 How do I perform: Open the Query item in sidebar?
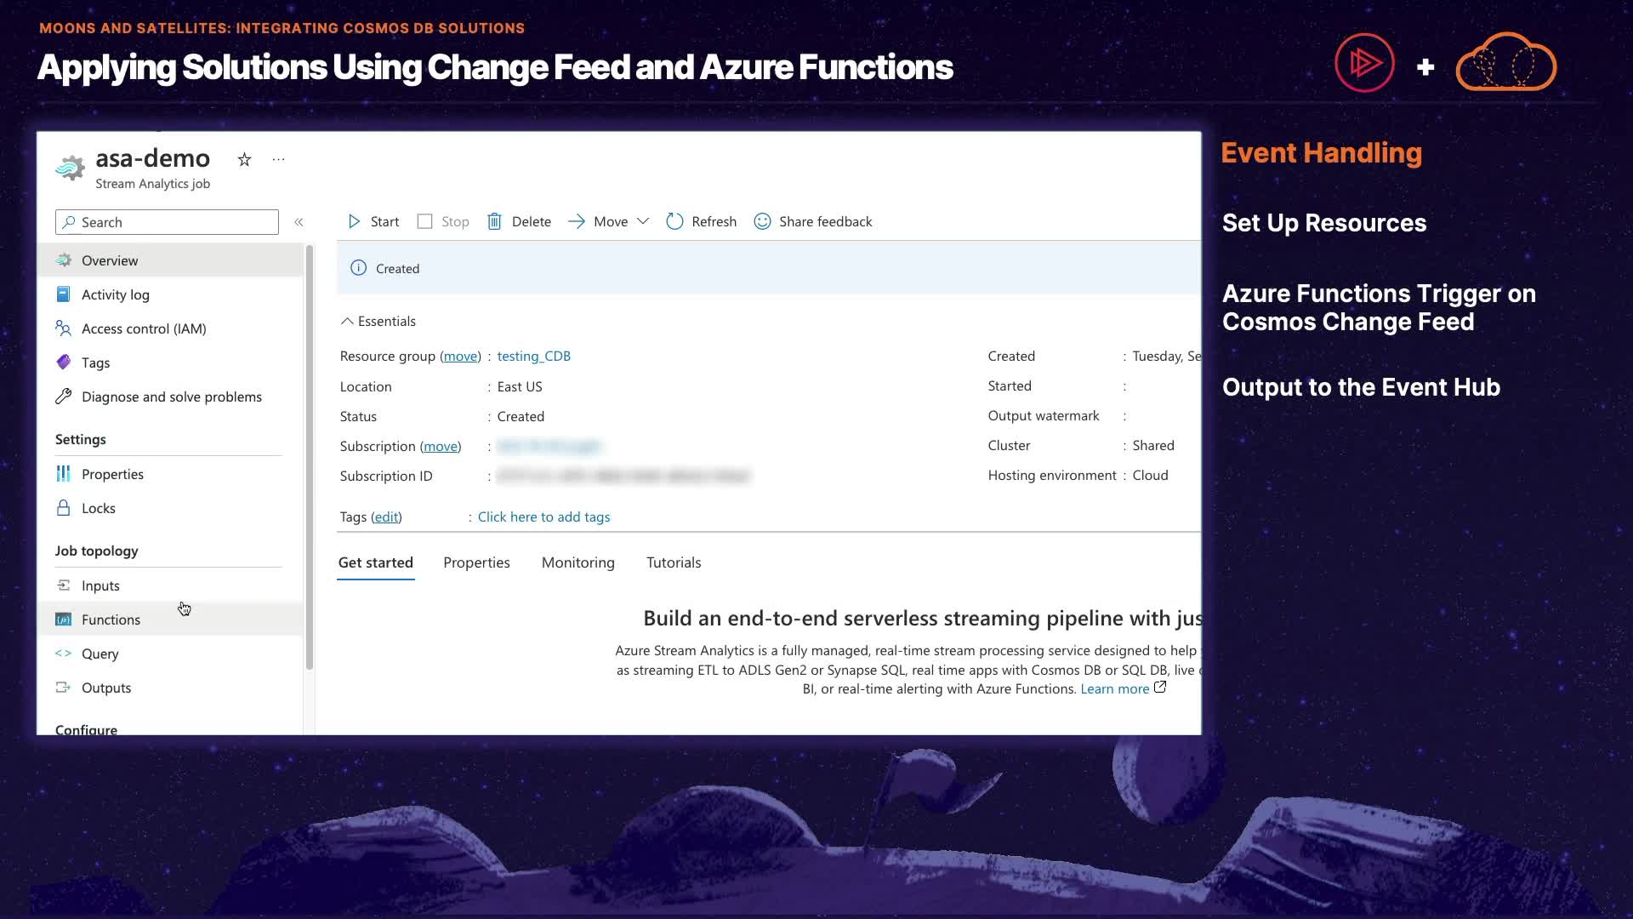(100, 654)
